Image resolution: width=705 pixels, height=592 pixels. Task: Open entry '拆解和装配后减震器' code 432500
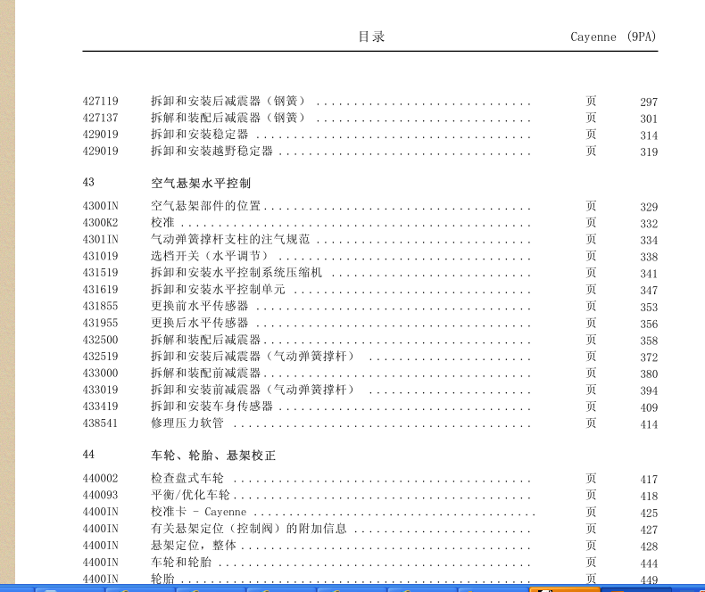coord(205,340)
